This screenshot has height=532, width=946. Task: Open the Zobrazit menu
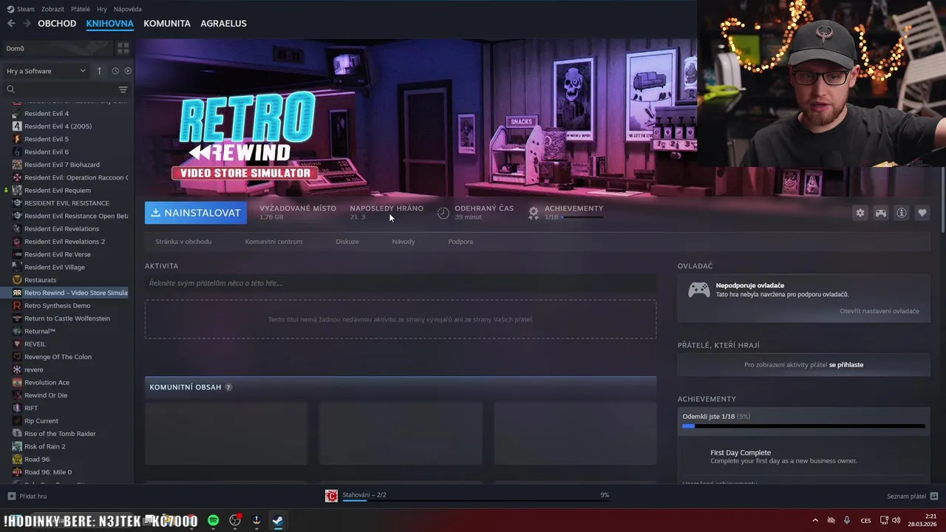tap(52, 9)
